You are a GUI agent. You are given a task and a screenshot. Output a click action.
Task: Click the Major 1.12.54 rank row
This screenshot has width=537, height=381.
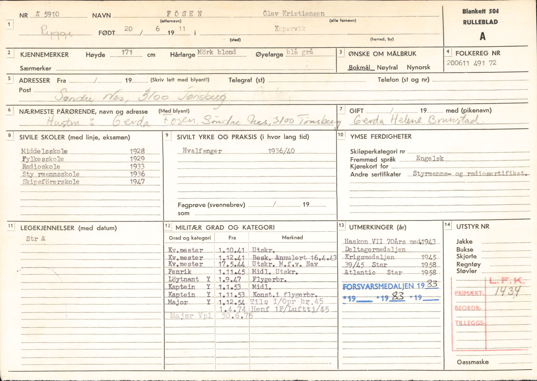[245, 302]
